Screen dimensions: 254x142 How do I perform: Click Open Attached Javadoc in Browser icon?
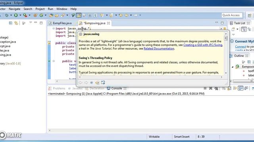pos(103,82)
